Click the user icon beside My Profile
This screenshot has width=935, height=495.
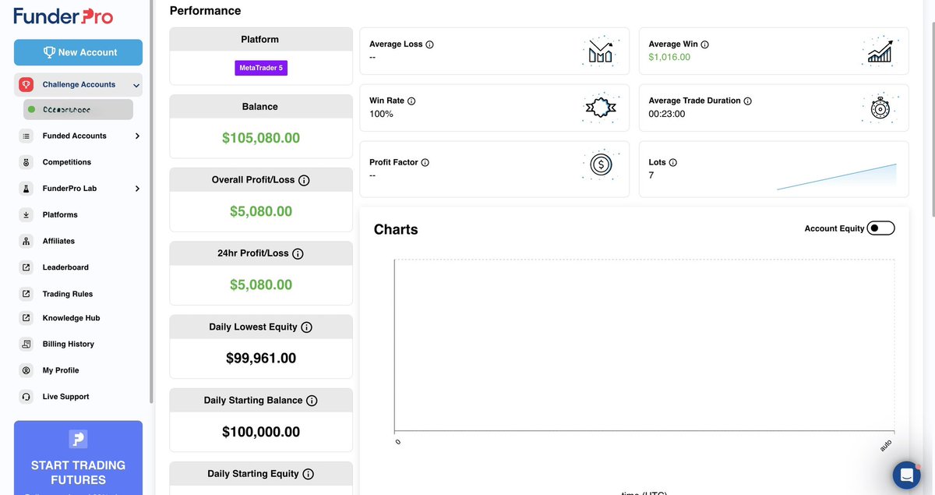tap(26, 370)
